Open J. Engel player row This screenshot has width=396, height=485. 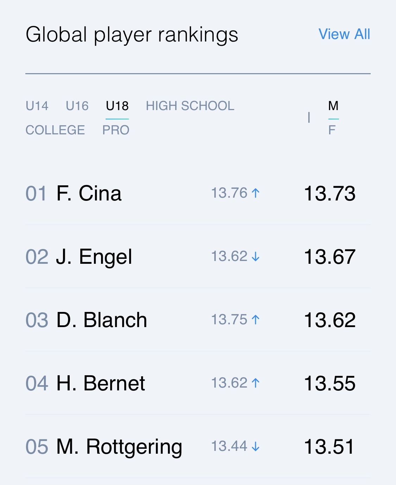198,257
